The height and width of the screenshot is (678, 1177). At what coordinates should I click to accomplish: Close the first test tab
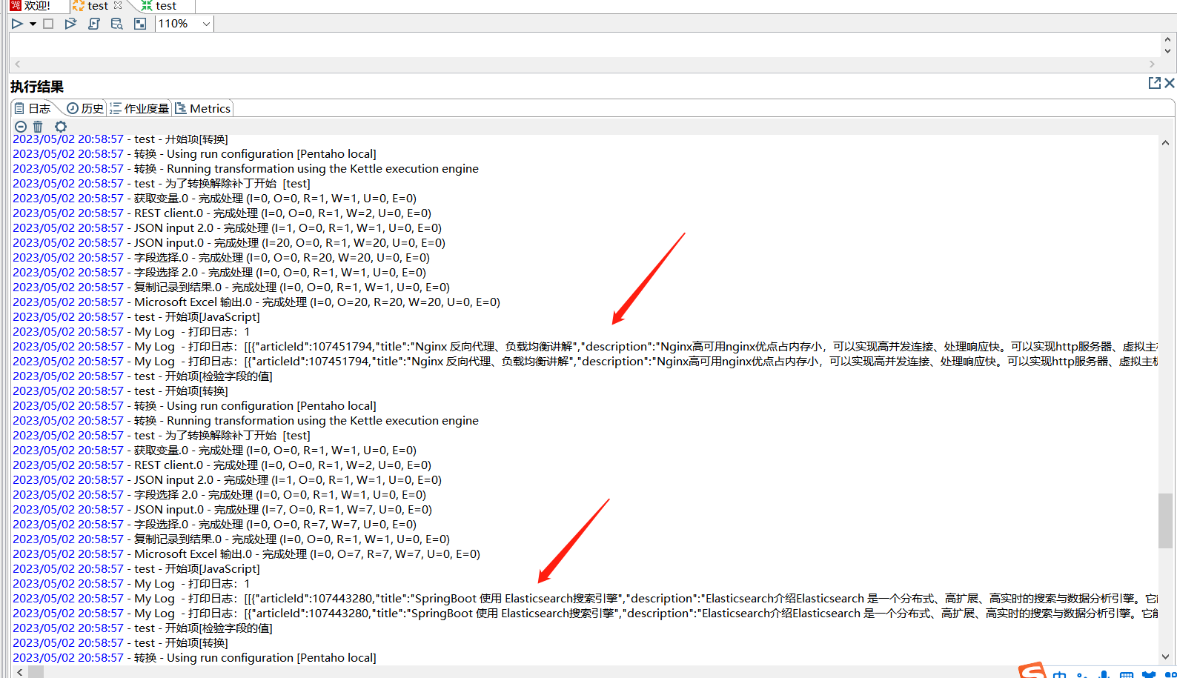coord(117,5)
